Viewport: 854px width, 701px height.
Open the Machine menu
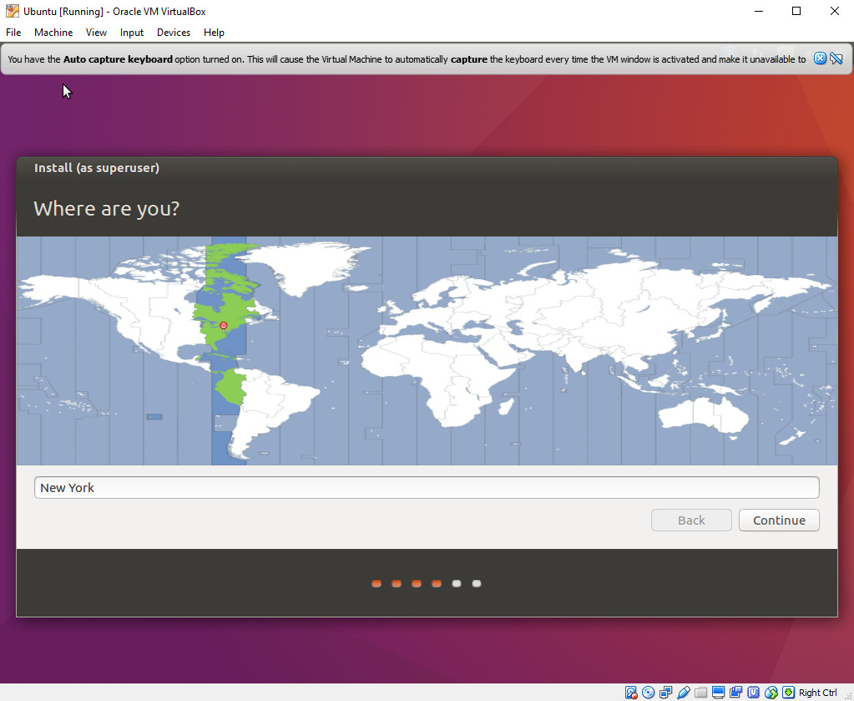53,33
